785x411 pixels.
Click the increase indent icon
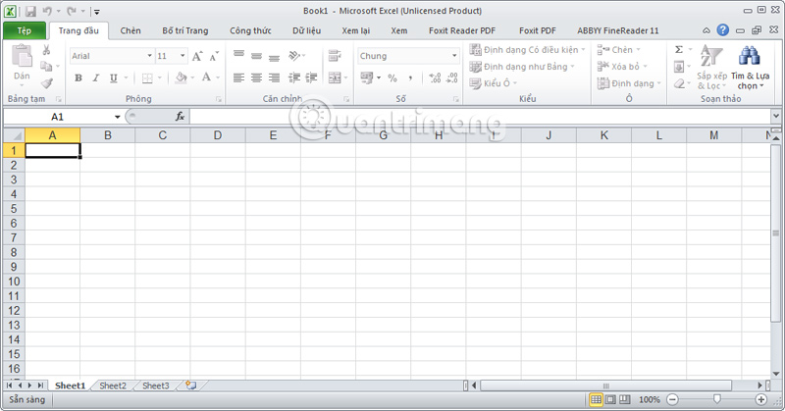click(x=311, y=77)
